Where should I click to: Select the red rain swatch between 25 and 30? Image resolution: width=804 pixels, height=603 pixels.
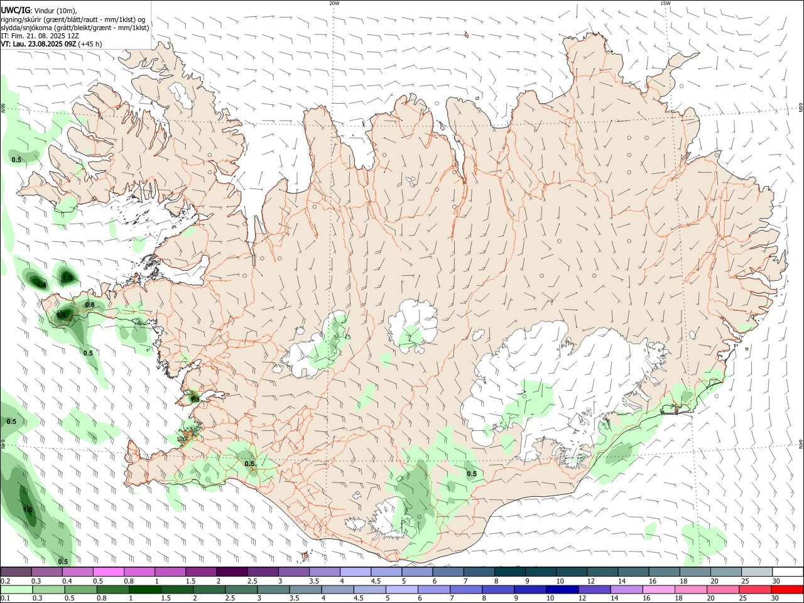pos(756,589)
